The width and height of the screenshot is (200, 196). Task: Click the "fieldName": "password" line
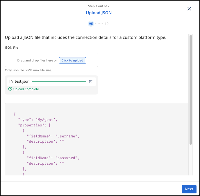53,158
